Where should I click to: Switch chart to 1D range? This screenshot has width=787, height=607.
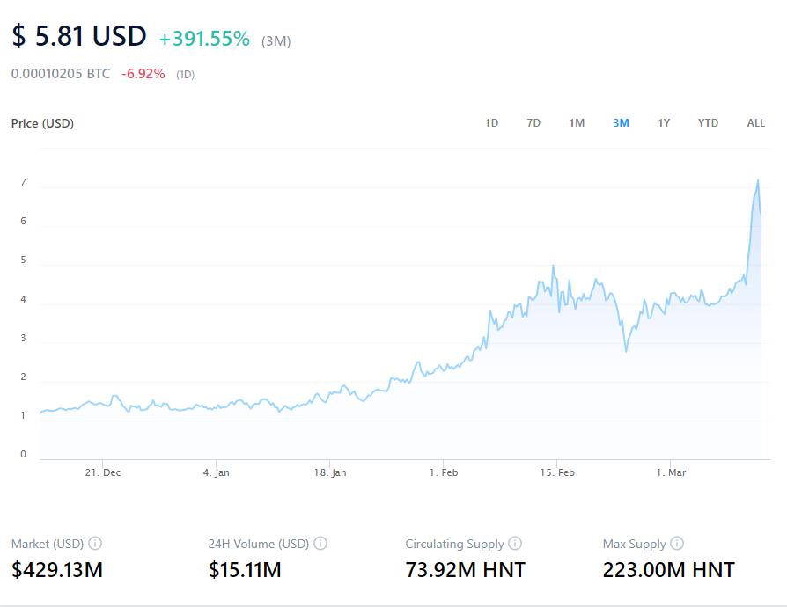[x=491, y=123]
